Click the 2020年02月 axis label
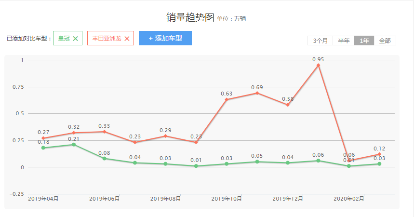 [349, 199]
